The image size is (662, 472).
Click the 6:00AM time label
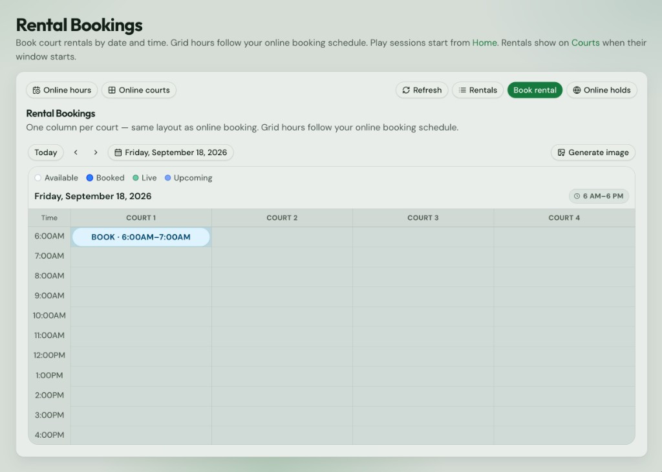(49, 236)
